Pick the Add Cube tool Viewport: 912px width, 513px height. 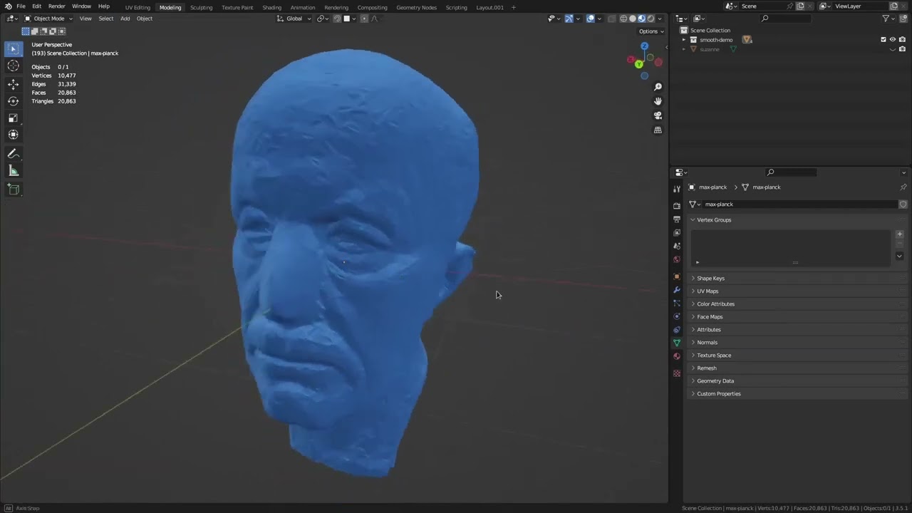coord(13,189)
